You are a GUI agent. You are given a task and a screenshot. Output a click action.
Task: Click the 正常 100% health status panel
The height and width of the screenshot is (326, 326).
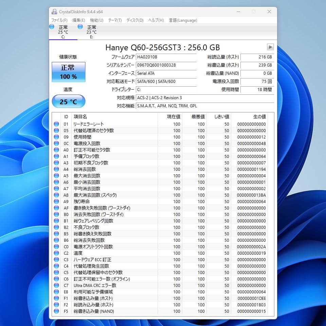click(69, 72)
